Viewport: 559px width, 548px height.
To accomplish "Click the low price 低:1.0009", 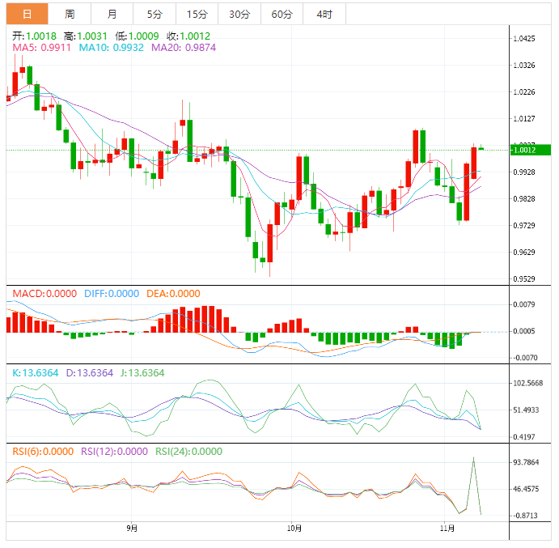I will click(137, 36).
